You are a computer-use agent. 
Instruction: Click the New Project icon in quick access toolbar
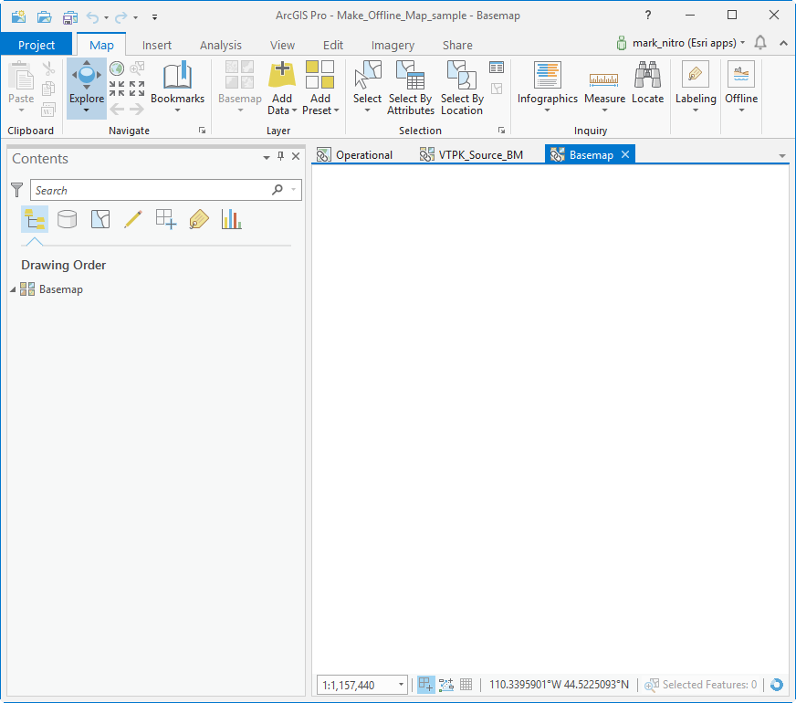click(19, 16)
